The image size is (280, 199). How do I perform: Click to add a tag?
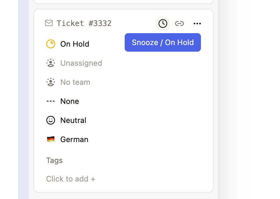coord(71,179)
